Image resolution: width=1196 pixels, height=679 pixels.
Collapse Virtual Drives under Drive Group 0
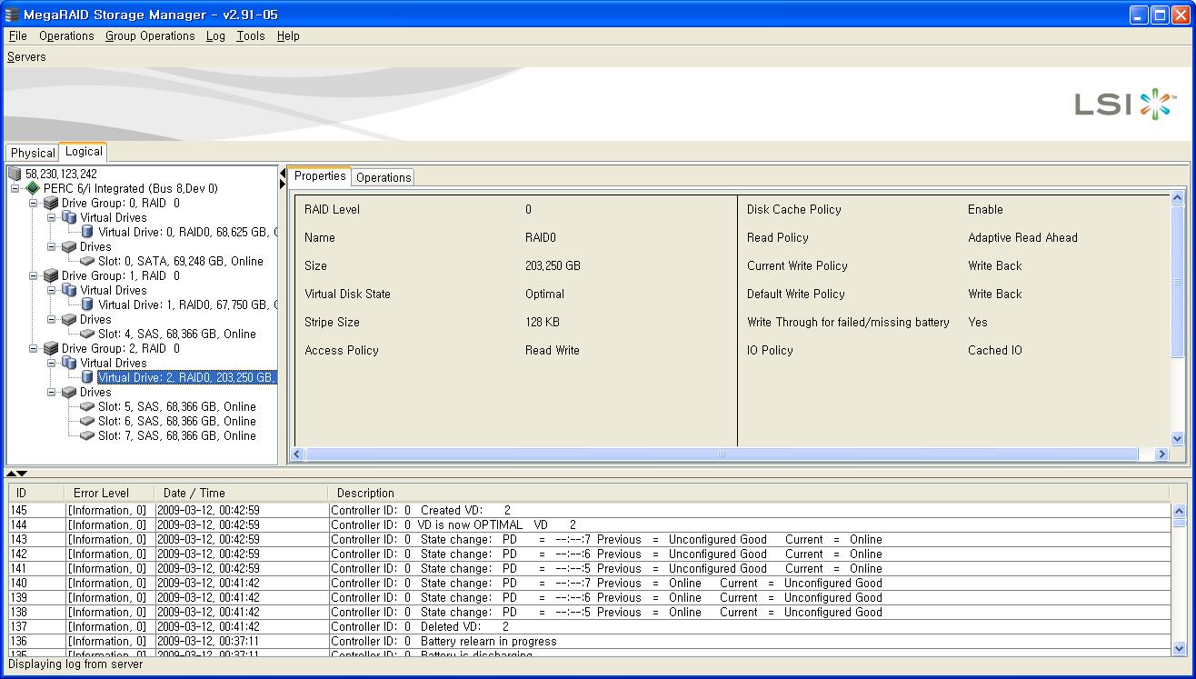pyautogui.click(x=52, y=217)
